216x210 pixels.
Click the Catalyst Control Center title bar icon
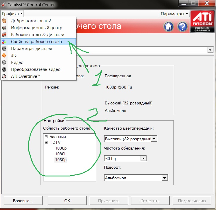3,5
